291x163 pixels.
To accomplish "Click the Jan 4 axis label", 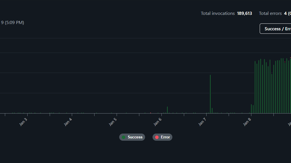I will coord(68,122).
